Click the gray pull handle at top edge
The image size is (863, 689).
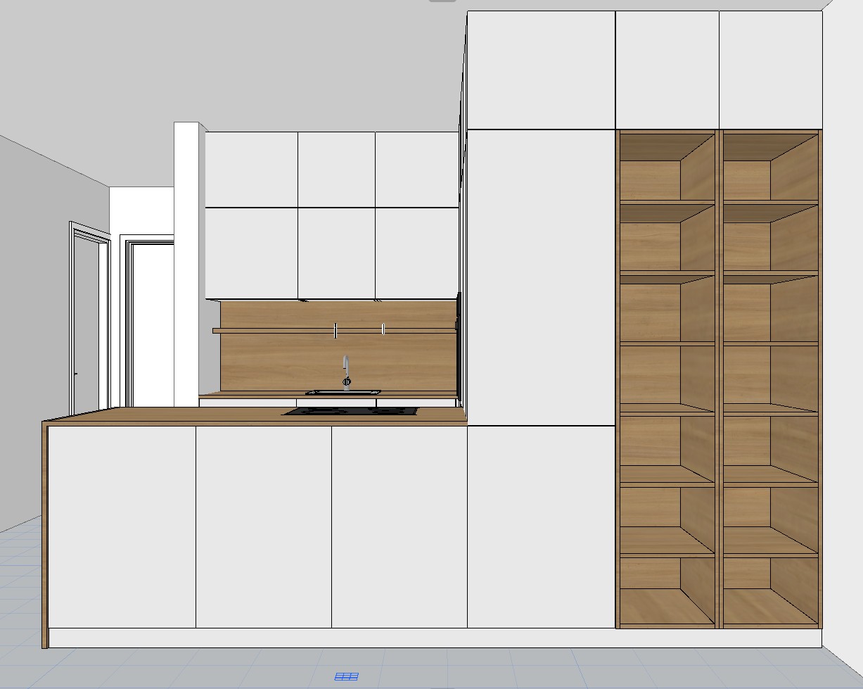pyautogui.click(x=442, y=1)
